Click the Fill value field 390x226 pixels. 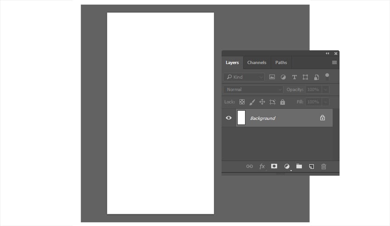tap(313, 102)
